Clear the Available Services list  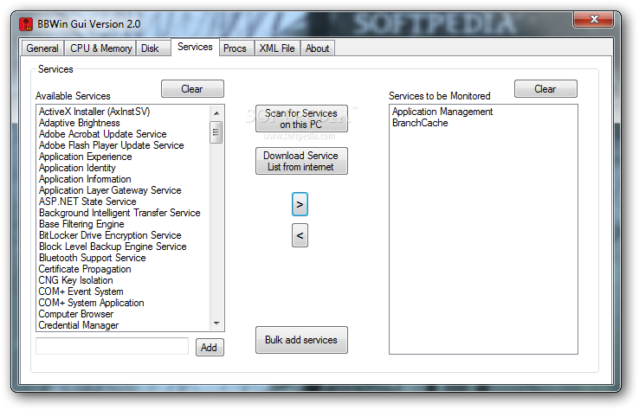pos(192,89)
